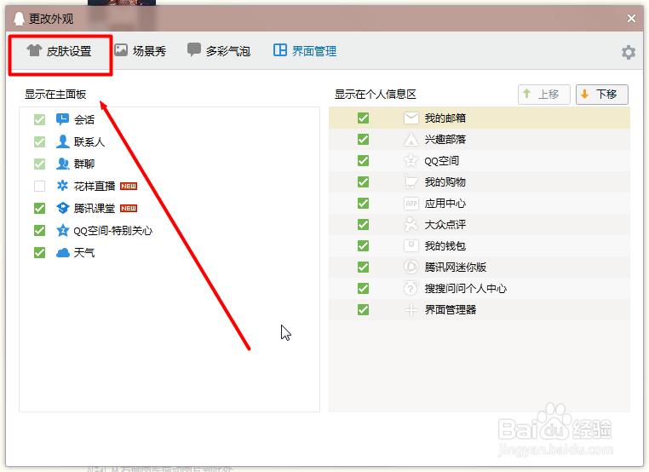Open the 多彩气泡 bubble tab
The height and width of the screenshot is (472, 649).
tap(219, 51)
